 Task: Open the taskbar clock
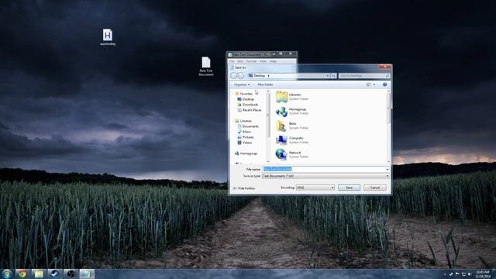click(483, 274)
